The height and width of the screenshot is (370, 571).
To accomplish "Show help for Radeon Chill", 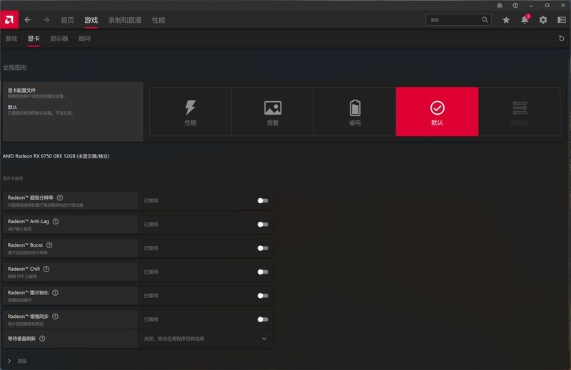I will tap(46, 269).
